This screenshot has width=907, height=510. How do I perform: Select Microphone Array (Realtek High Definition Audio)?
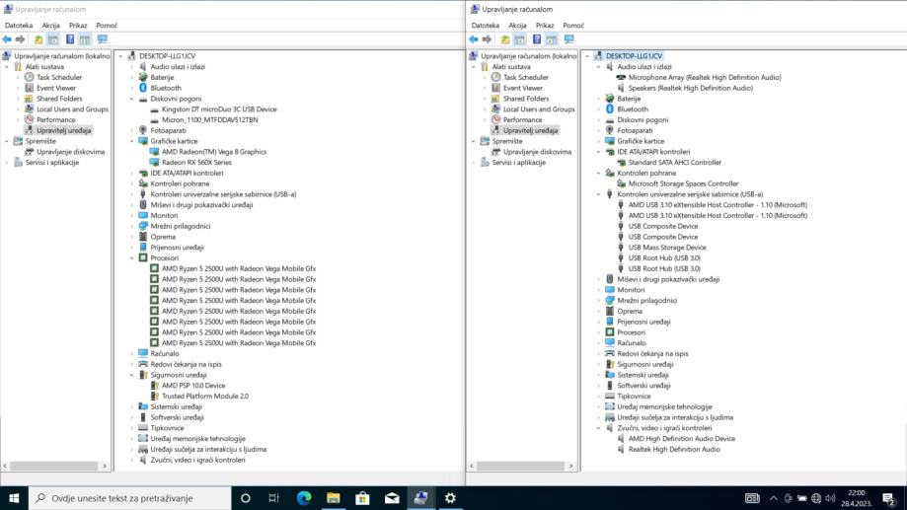point(705,78)
